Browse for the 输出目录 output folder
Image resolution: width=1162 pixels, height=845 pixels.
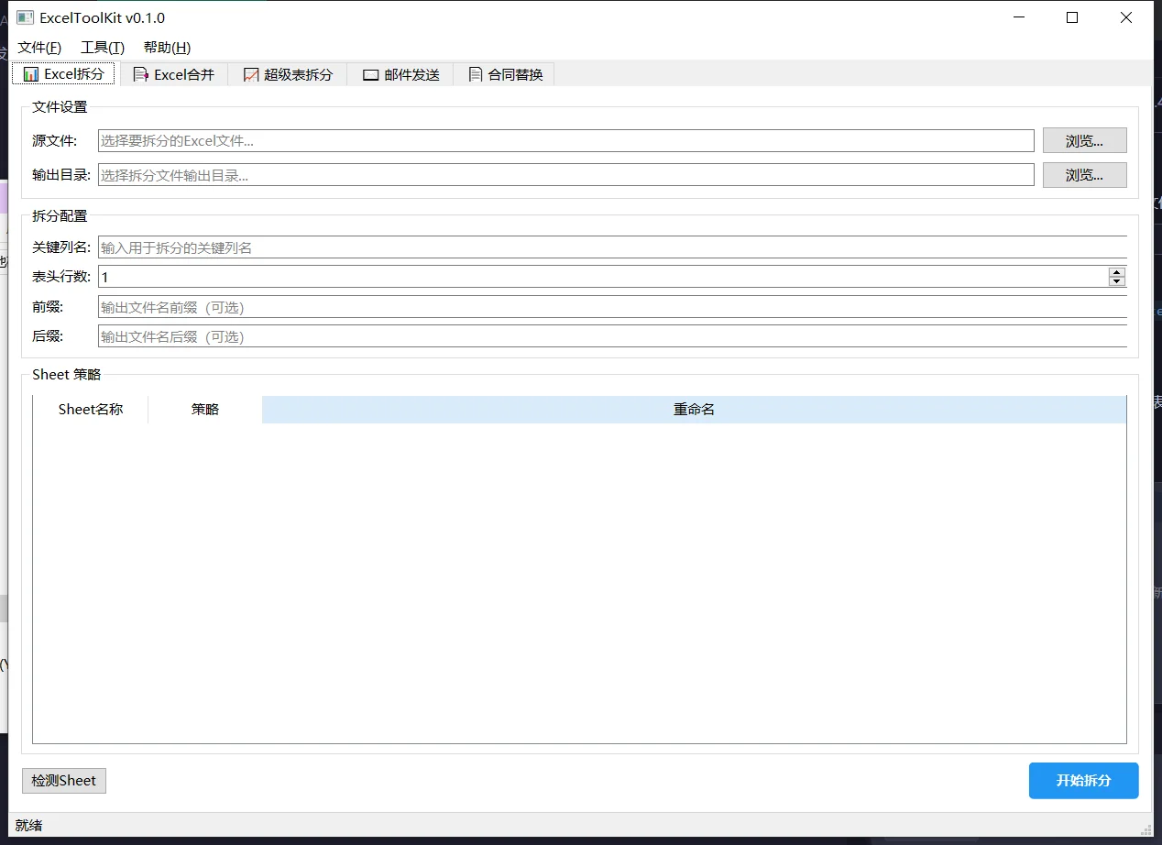point(1085,175)
